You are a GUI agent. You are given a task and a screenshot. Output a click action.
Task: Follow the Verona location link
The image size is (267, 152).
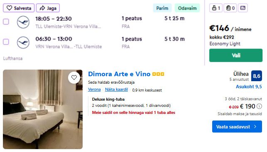coord(94,89)
